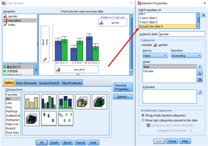
Task: Restore excluded category with curved arrow
Action: click(200, 92)
